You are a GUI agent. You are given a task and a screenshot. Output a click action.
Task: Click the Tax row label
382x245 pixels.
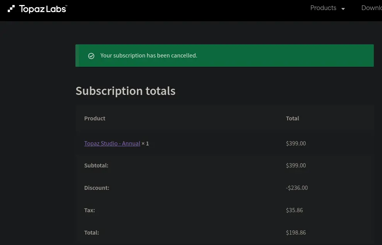(89, 210)
